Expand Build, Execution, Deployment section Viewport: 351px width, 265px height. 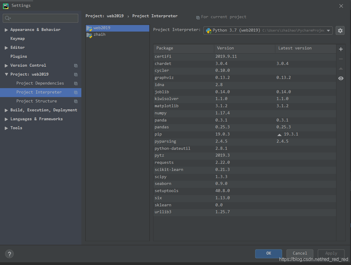(6, 110)
